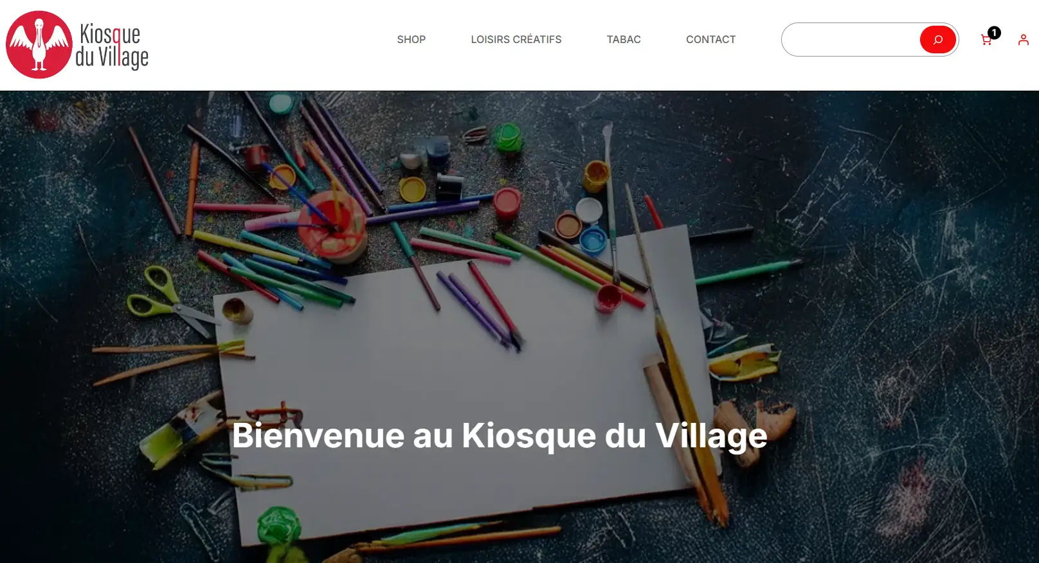Go to the TABAC page
The image size is (1039, 563).
624,39
